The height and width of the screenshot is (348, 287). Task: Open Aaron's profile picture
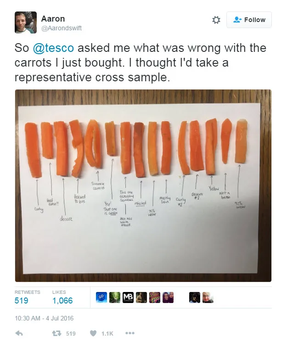26,22
